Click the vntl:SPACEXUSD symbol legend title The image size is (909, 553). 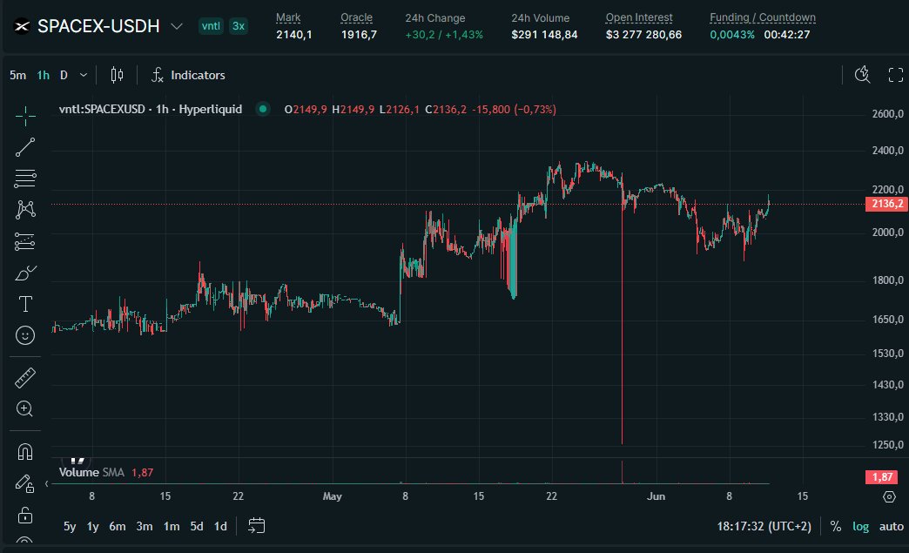coord(150,109)
